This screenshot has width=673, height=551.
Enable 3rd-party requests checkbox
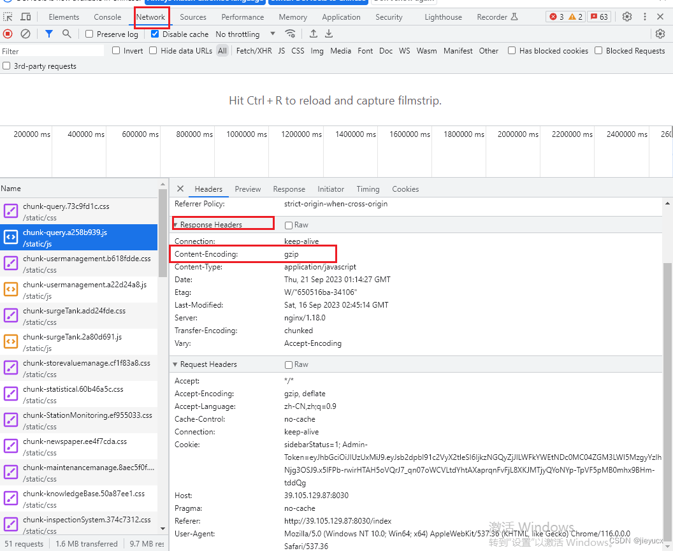tap(7, 66)
